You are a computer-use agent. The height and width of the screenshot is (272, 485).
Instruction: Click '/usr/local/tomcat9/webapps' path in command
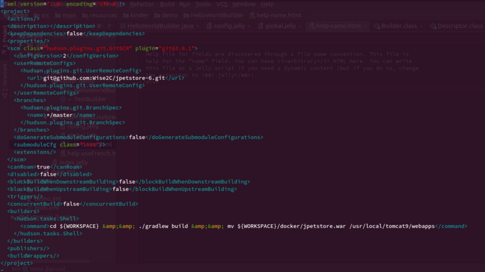[392, 226]
